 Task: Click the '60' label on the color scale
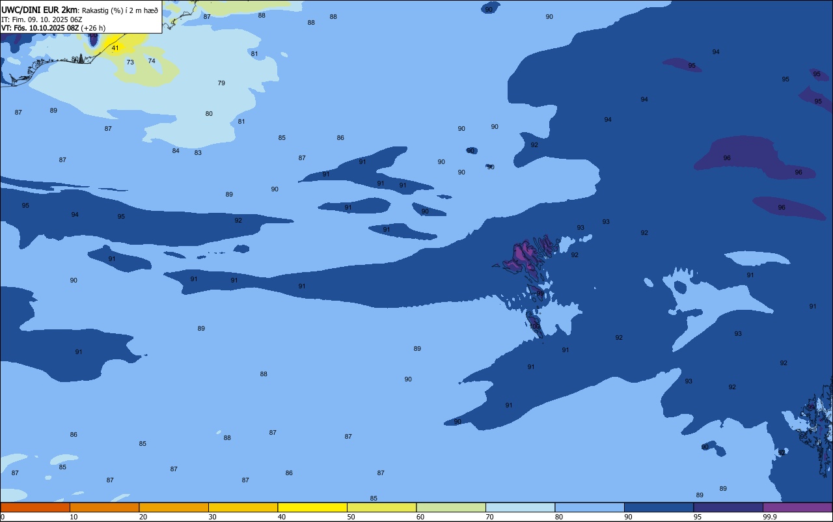point(420,517)
